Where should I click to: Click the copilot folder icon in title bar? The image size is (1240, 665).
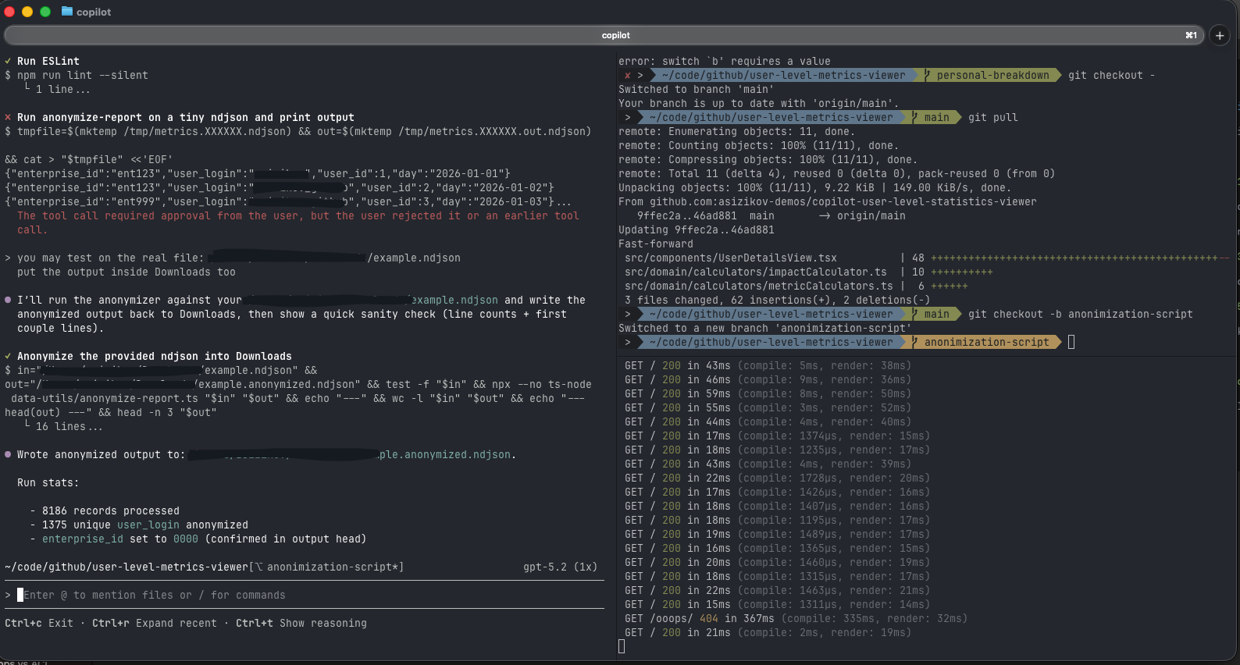[x=67, y=12]
